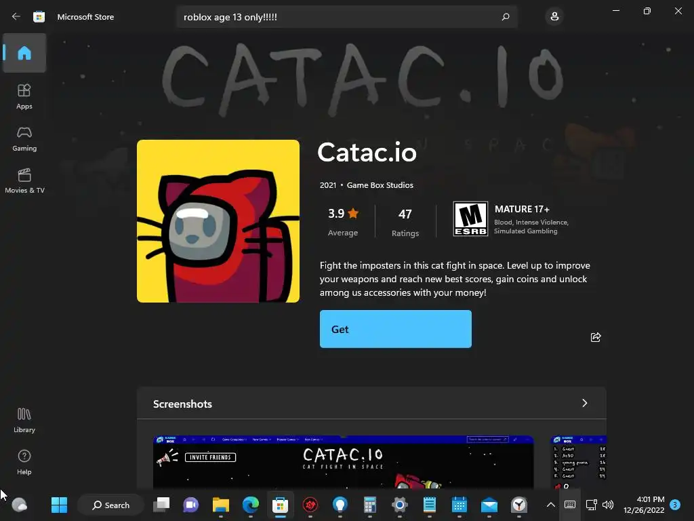
Task: Open the Screenshots section header
Action: pos(371,403)
